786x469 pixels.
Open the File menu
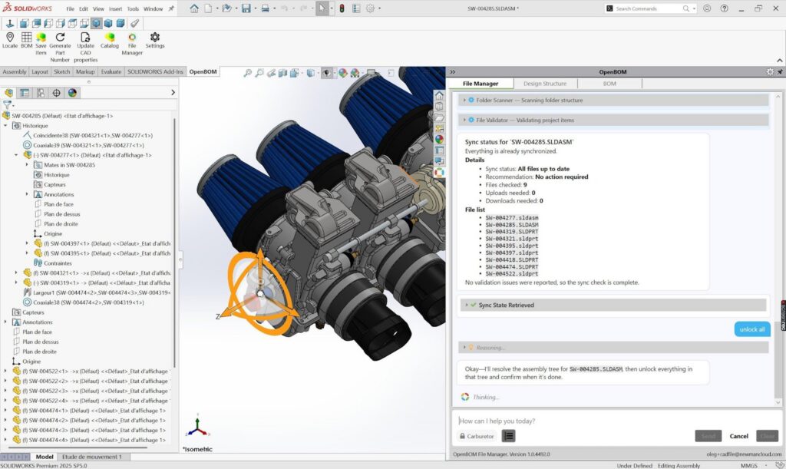70,8
